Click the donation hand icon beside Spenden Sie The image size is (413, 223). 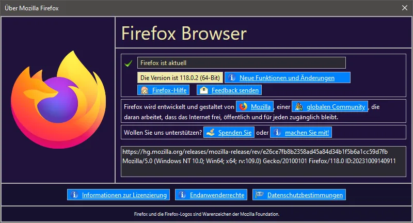[x=211, y=133]
